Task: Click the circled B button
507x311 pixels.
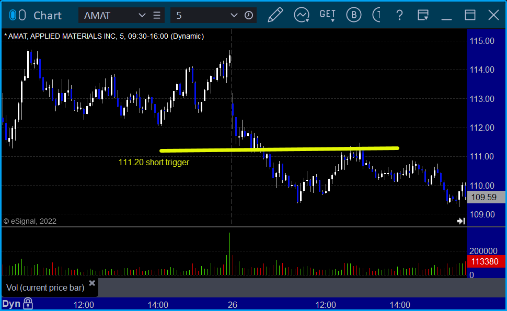Action: point(354,15)
